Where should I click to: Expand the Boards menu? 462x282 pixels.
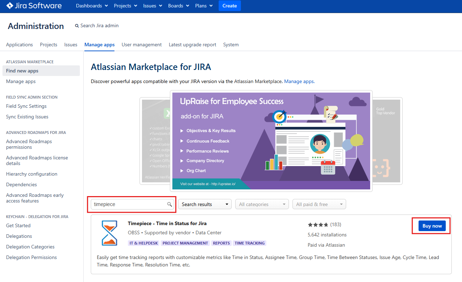pyautogui.click(x=178, y=6)
